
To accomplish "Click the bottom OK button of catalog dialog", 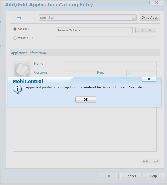I will [x=108, y=176].
